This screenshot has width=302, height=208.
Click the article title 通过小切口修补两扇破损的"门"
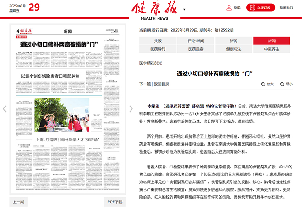pyautogui.click(x=215, y=74)
